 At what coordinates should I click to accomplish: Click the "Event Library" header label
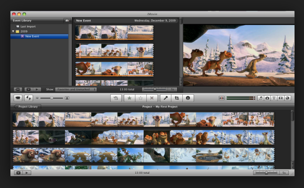[x=22, y=20]
